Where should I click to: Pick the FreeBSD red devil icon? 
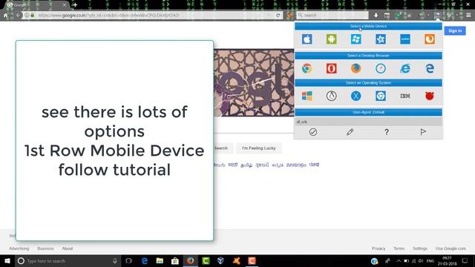tap(430, 96)
